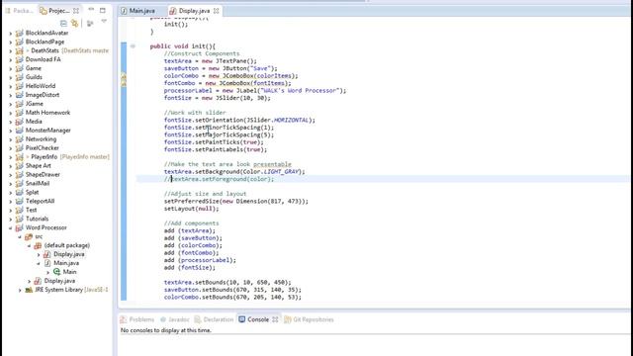Close the Project Explorer tab

(76, 11)
